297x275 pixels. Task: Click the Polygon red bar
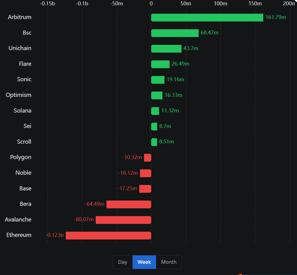click(148, 158)
